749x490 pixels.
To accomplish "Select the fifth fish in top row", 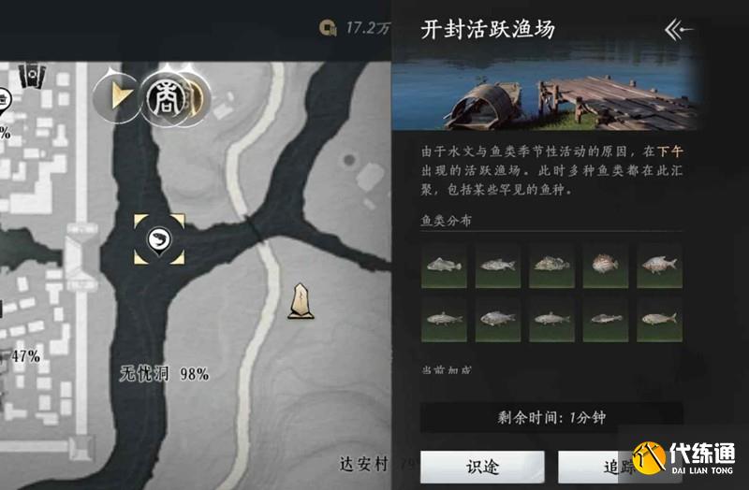I will (660, 266).
